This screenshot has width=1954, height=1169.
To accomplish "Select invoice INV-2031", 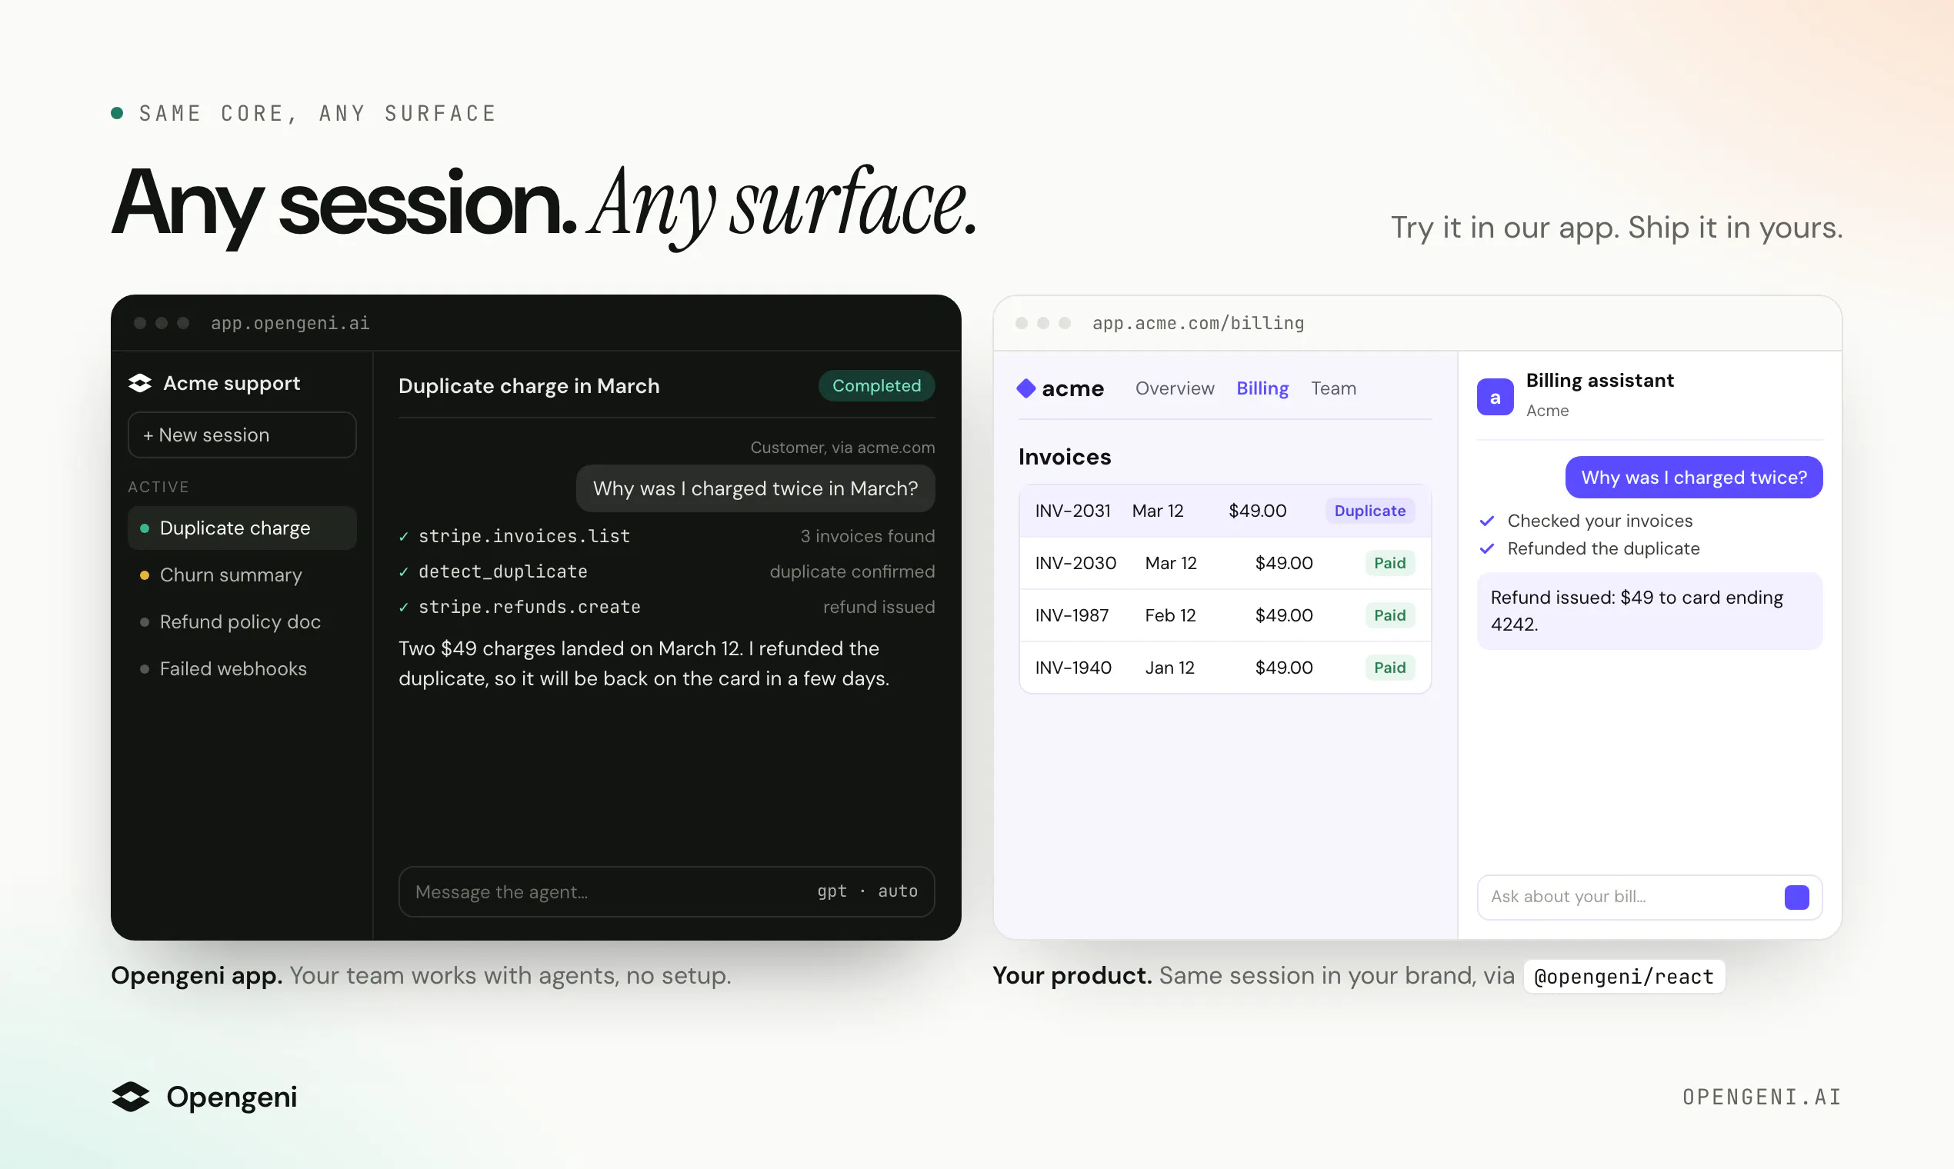I will click(x=1225, y=511).
